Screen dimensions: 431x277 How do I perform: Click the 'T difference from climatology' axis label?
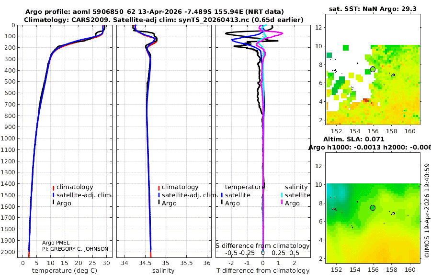pos(263,271)
